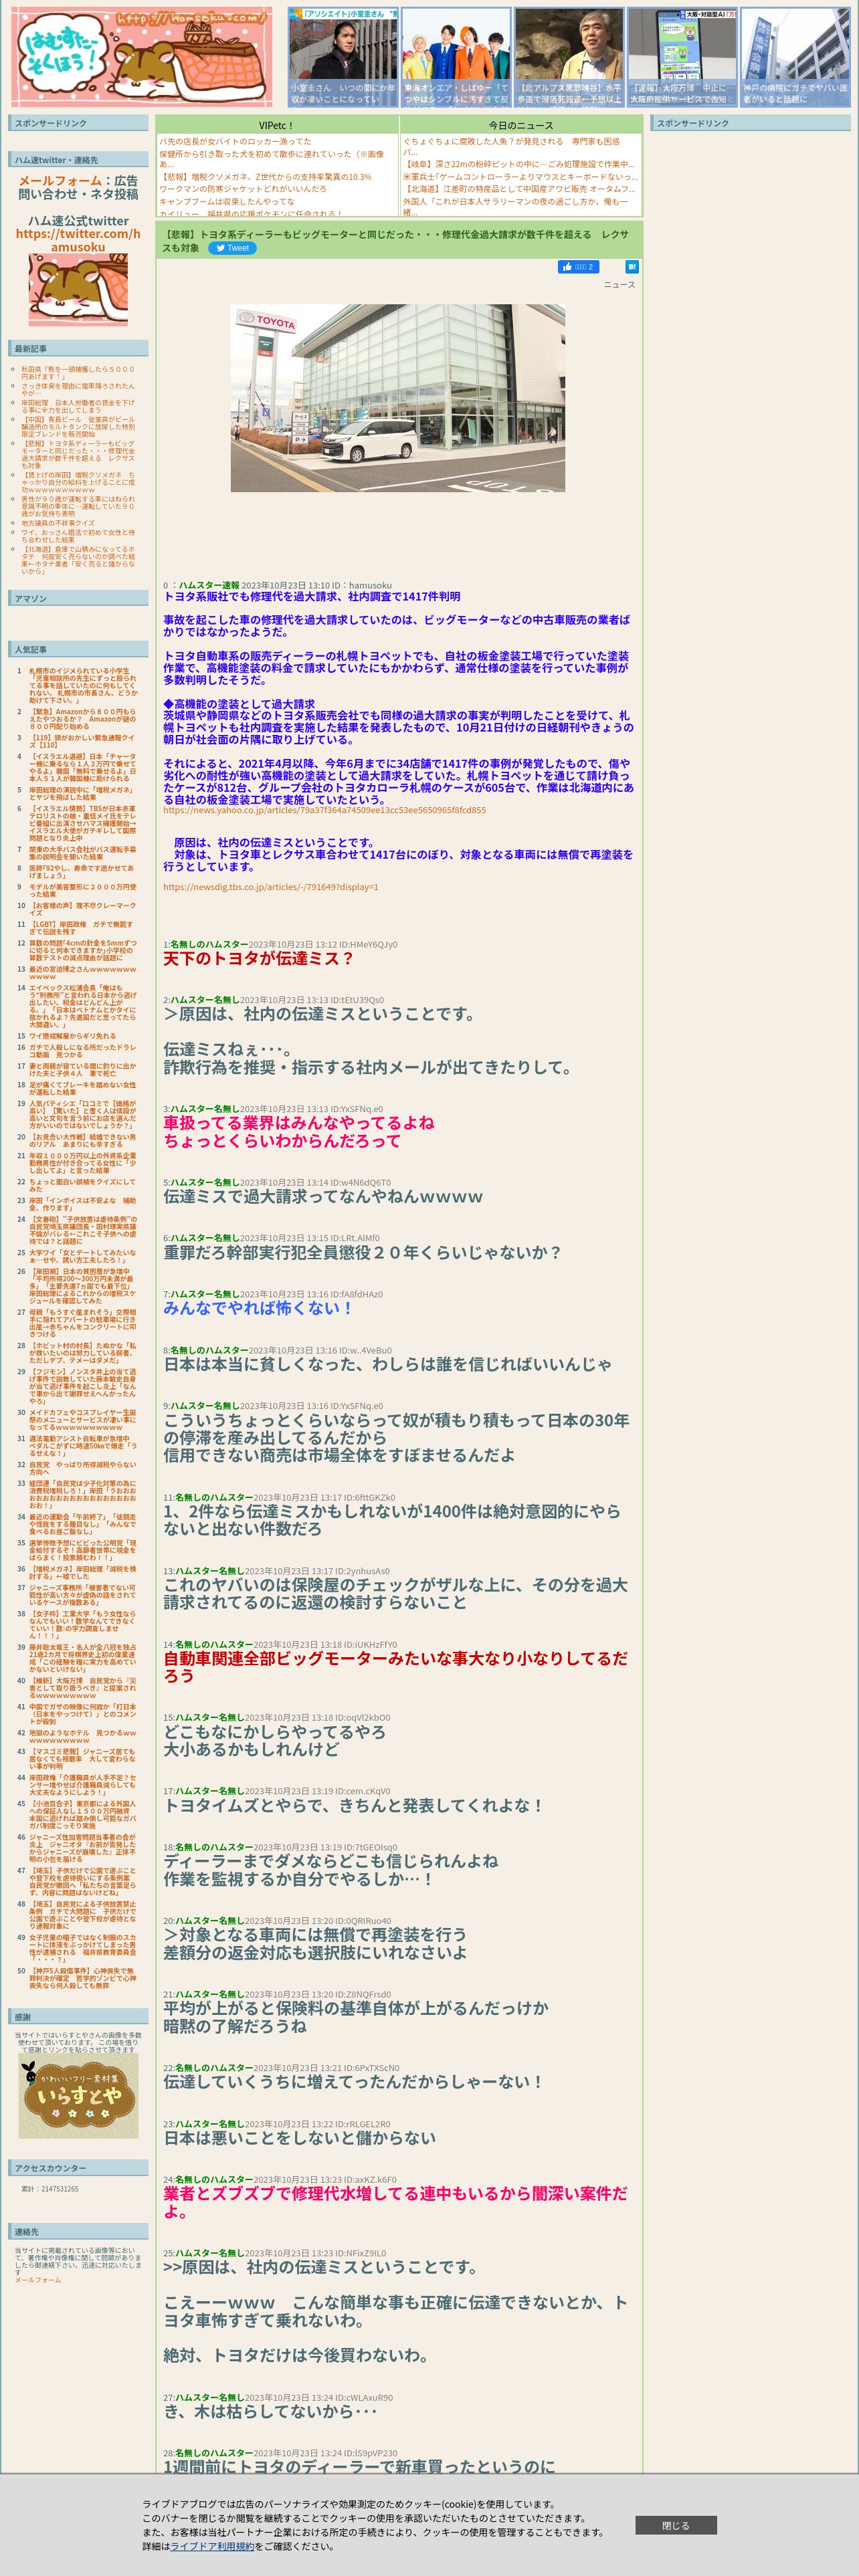
Task: Open popular article 1 札幌市のイジメられている小学生
Action: tap(83, 685)
